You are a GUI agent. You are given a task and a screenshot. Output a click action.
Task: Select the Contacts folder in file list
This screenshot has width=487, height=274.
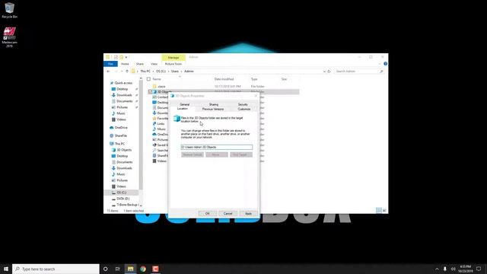click(x=161, y=97)
